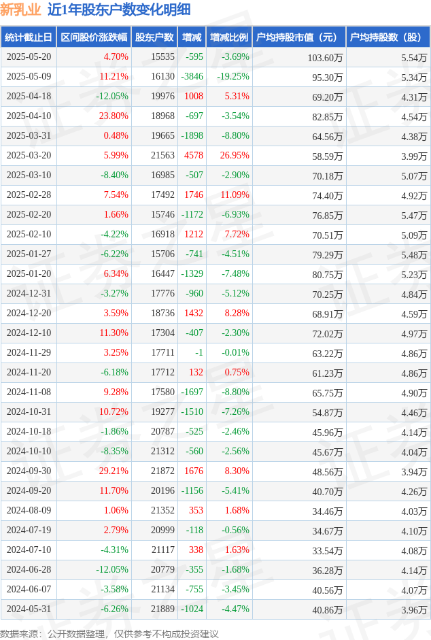Click the 区间股价涨跌幅 column header
The height and width of the screenshot is (640, 431).
coord(94,37)
